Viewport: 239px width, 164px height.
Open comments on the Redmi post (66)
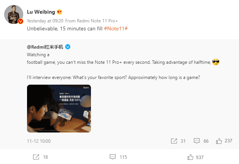point(201,141)
